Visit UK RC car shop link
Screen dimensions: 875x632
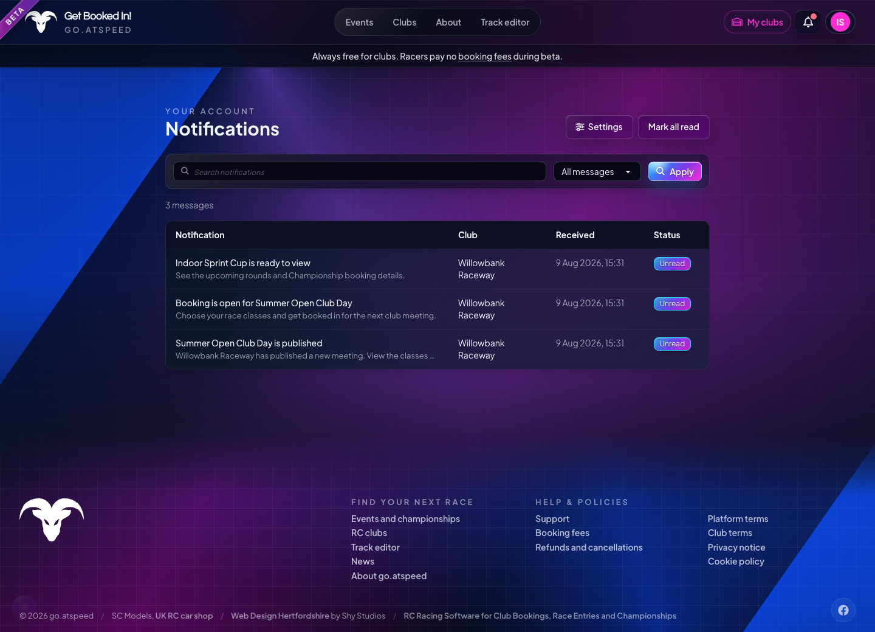(x=184, y=616)
